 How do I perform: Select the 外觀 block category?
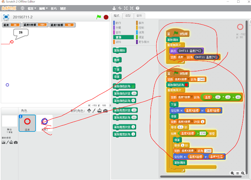tap(118, 27)
